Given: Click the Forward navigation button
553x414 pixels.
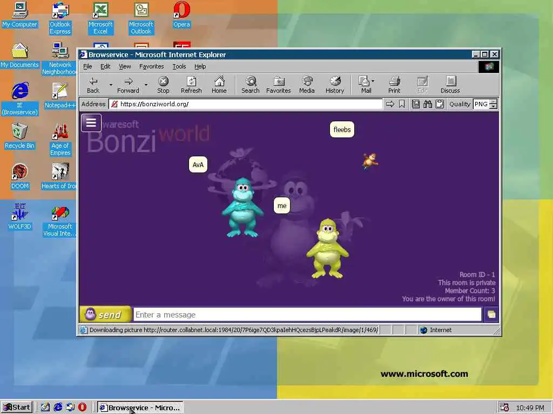Looking at the screenshot, I should click(129, 85).
